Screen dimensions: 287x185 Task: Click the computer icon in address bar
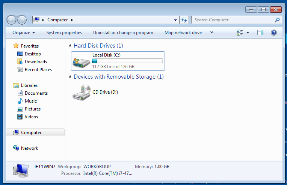(36, 20)
